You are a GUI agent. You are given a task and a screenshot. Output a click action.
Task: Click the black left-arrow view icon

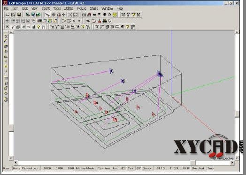94,15
